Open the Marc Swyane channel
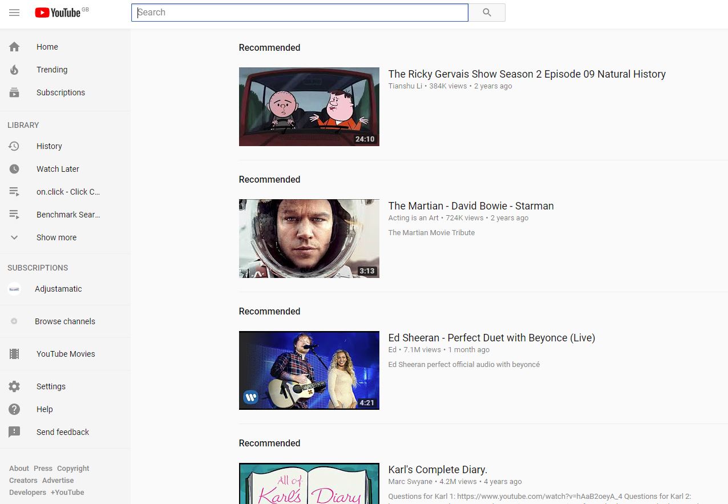 (x=410, y=482)
